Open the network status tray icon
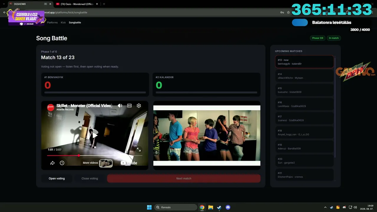The width and height of the screenshot is (377, 212). click(350, 207)
